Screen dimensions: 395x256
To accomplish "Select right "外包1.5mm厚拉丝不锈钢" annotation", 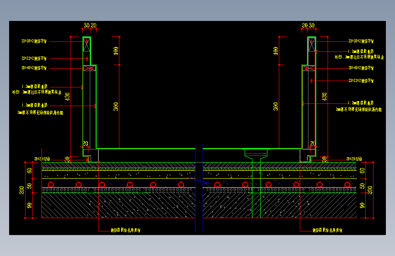I will [359, 57].
